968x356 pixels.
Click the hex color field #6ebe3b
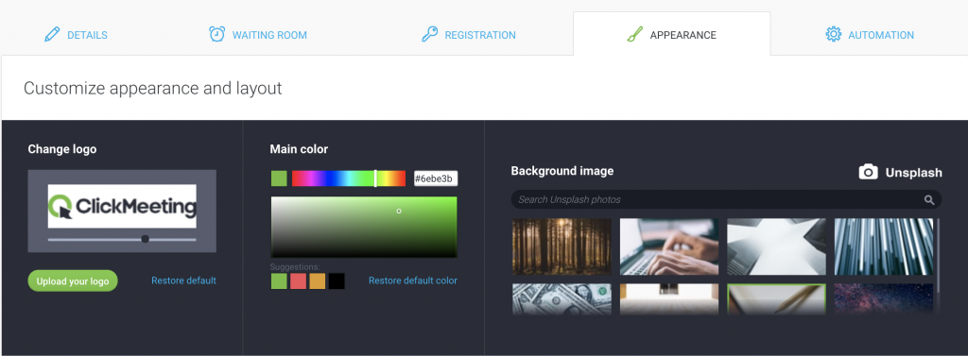(436, 178)
